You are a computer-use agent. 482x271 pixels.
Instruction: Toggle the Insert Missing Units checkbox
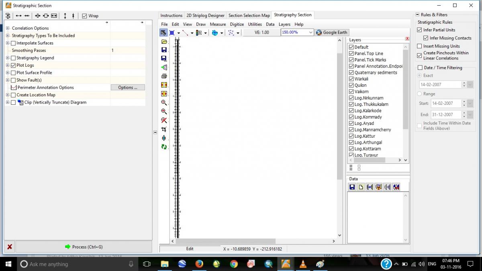point(419,46)
